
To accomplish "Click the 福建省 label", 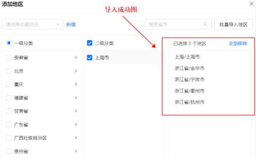I will tap(21, 98).
